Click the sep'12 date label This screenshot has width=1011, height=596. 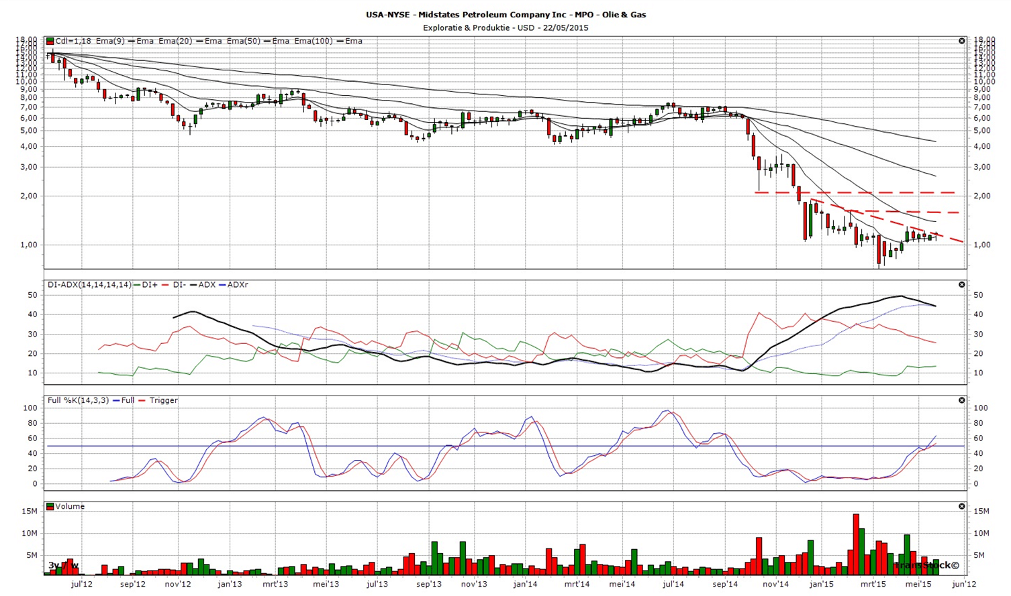(133, 584)
